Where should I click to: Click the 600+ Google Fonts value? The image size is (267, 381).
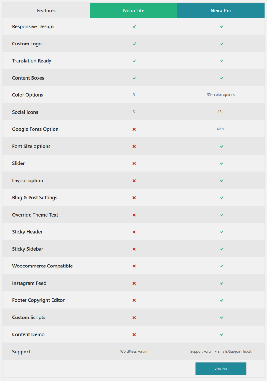pos(221,129)
